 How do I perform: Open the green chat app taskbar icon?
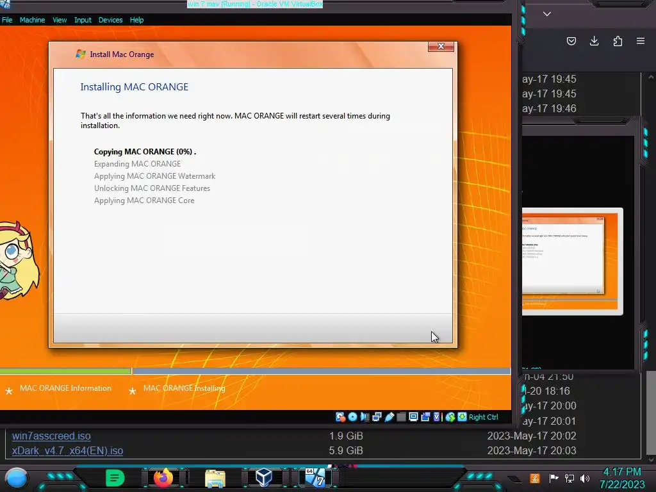coord(115,478)
